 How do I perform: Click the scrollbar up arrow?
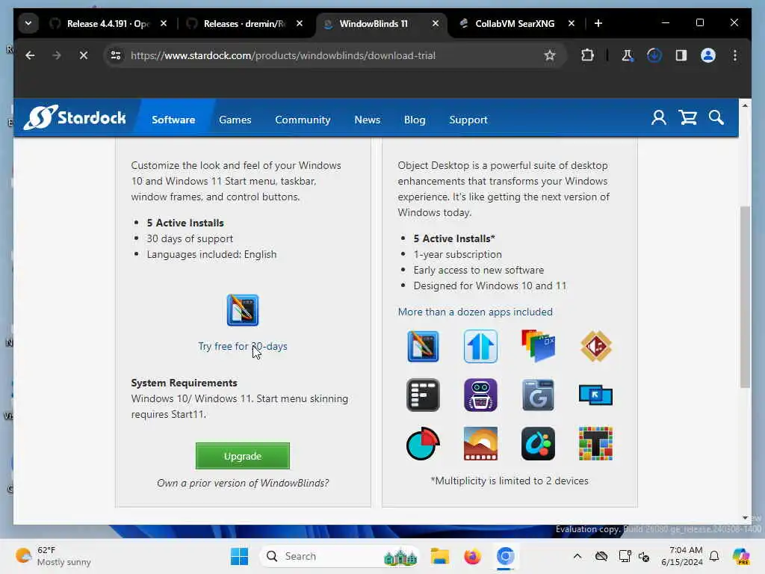click(745, 105)
